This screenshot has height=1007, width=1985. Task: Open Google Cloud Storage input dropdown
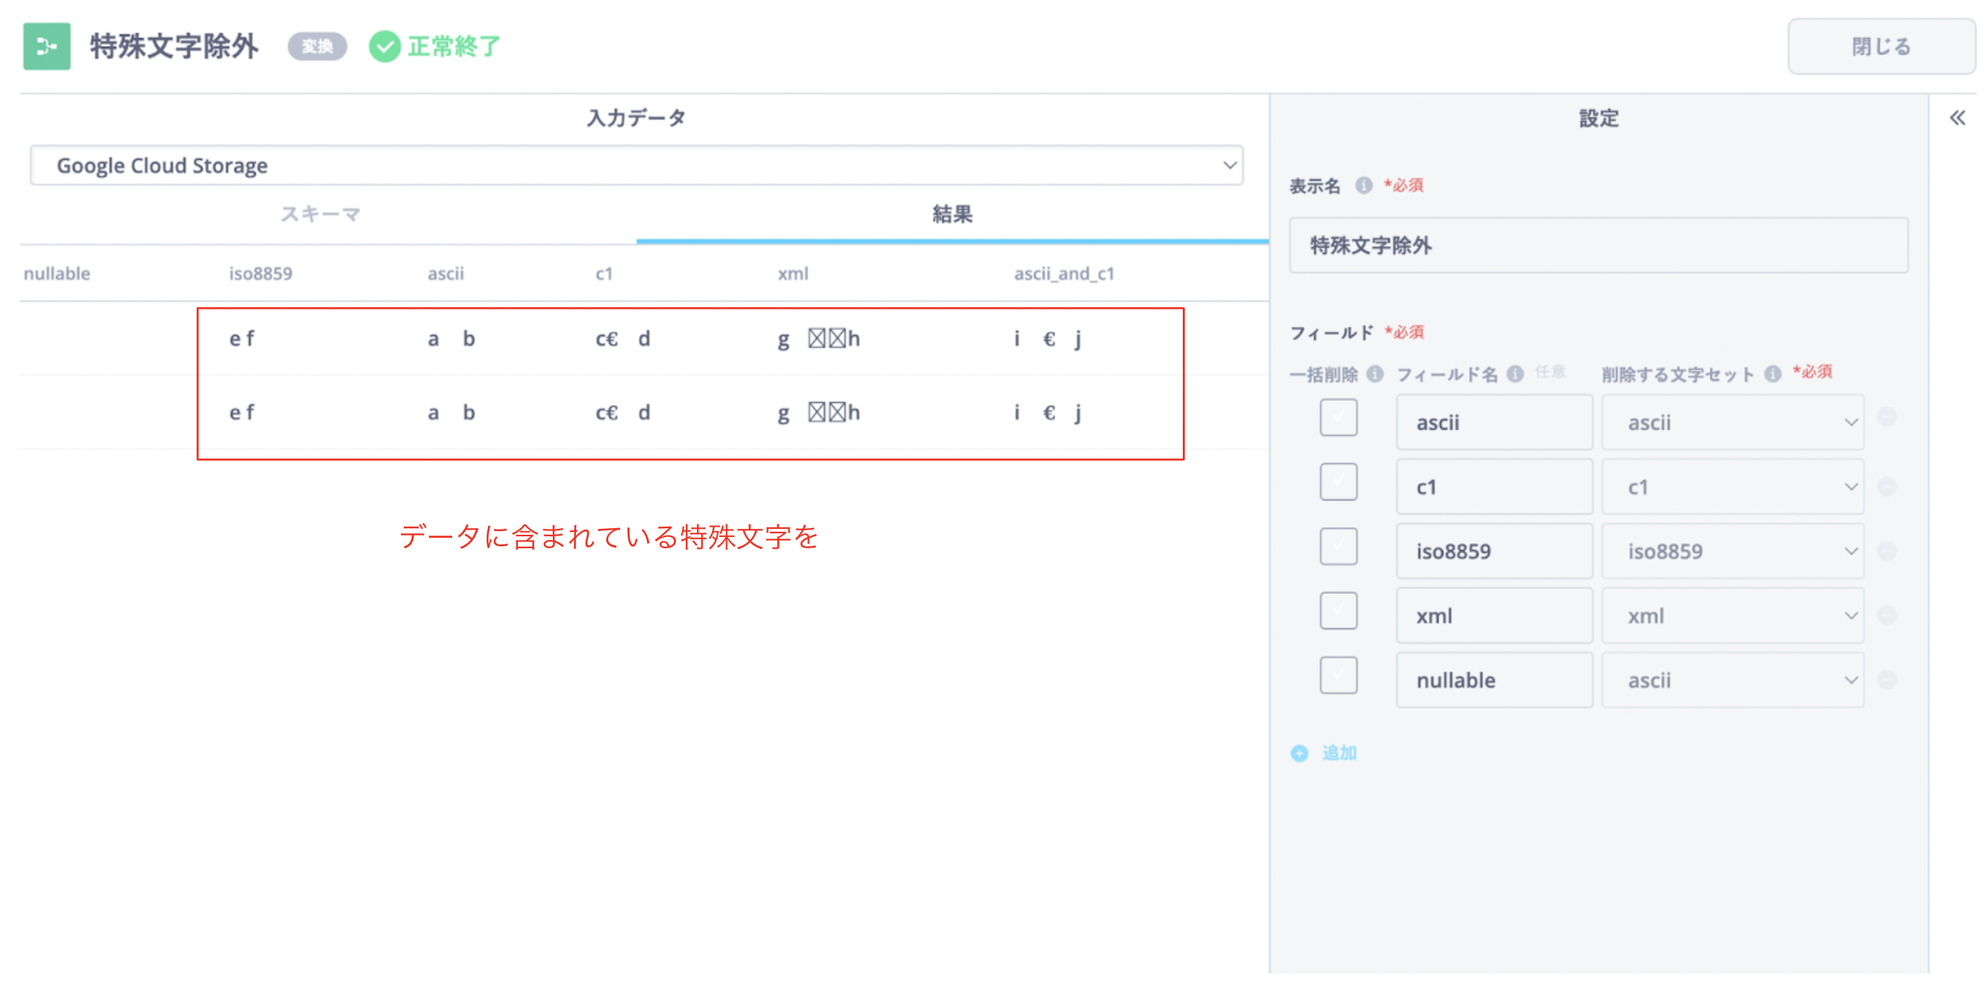(636, 166)
